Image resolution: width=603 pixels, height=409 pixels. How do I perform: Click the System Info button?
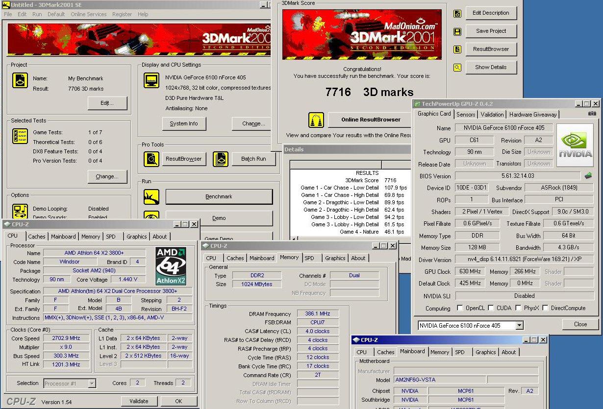[x=184, y=124]
